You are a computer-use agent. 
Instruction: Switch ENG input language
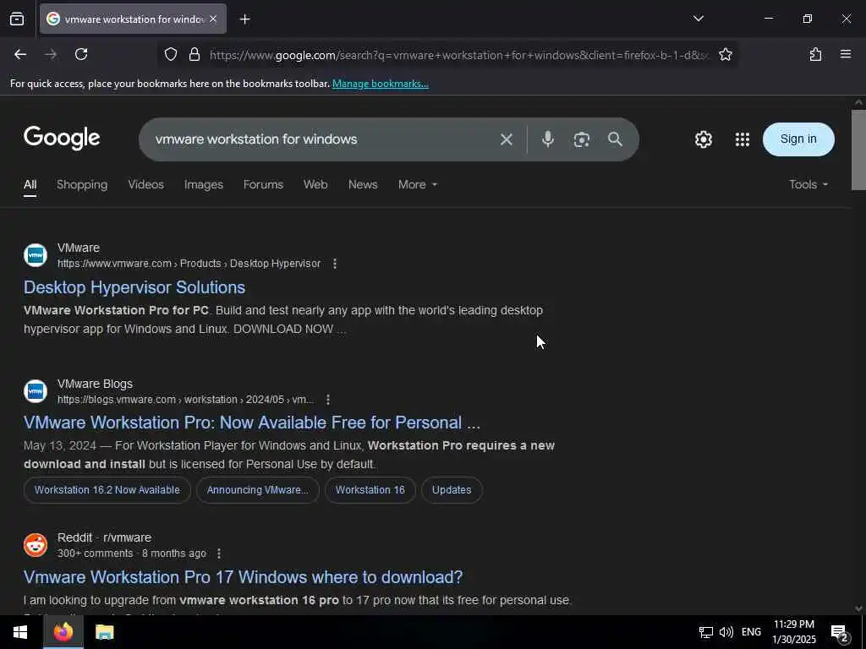click(751, 632)
